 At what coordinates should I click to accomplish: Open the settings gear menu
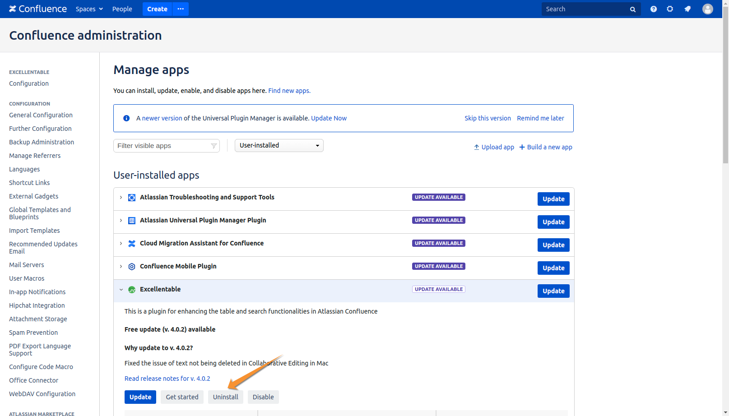(670, 9)
